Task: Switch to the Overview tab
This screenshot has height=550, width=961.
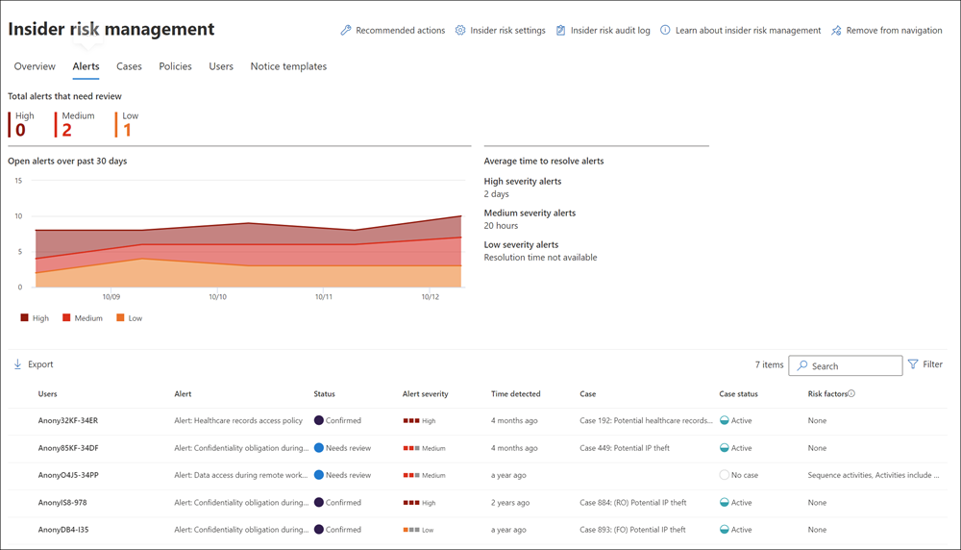Action: coord(35,66)
